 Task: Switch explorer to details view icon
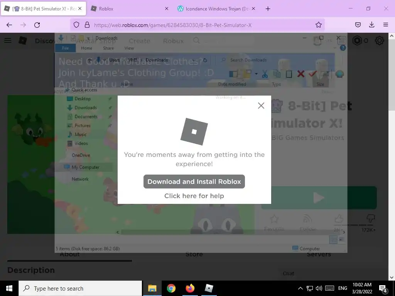coord(333,240)
